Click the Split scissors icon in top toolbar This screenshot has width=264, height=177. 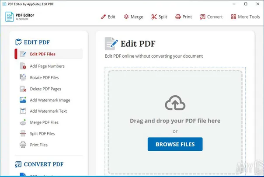point(154,17)
